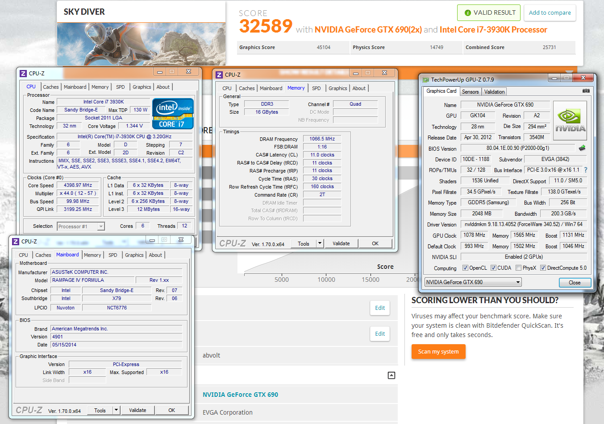Open SPD tab in Memory CPU-Z window
Image resolution: width=604 pixels, height=424 pixels.
point(316,88)
